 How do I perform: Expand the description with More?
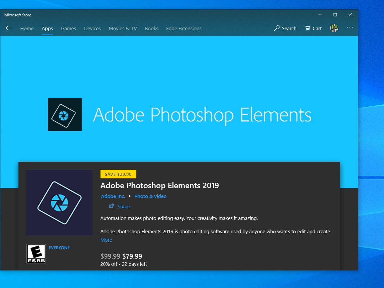(x=106, y=240)
